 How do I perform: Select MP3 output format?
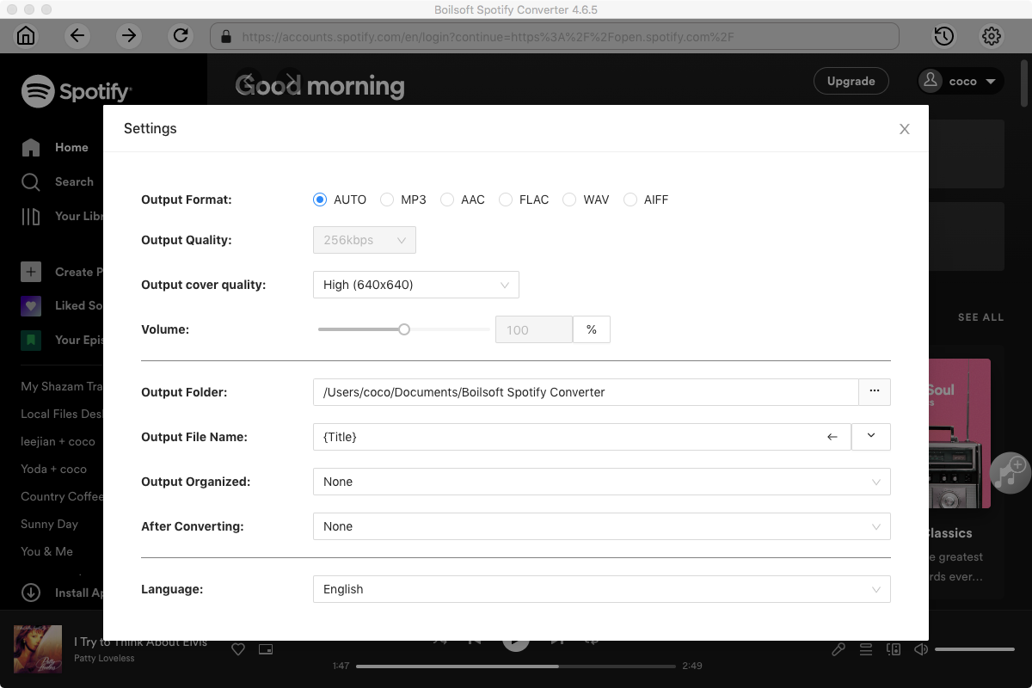click(x=387, y=200)
